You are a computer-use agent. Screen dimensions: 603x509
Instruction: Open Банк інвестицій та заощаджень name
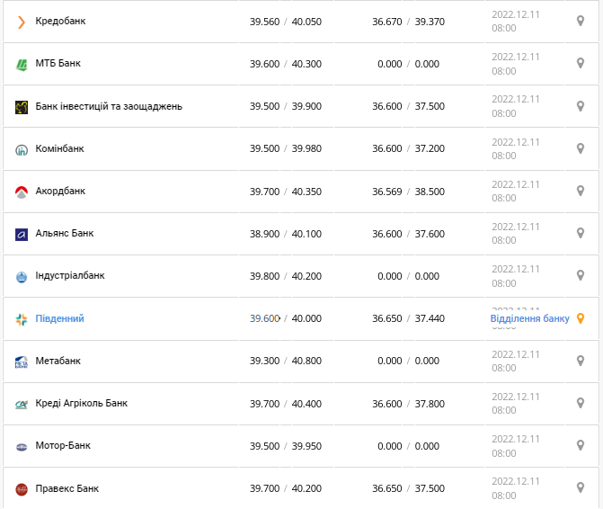(109, 107)
